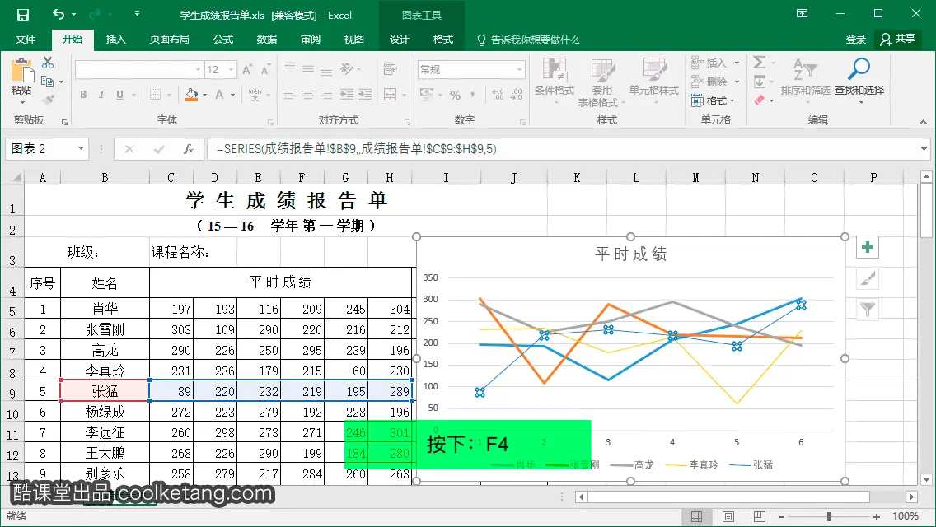Expand the Name Box dropdown
Screen dimensions: 936x527
point(81,148)
